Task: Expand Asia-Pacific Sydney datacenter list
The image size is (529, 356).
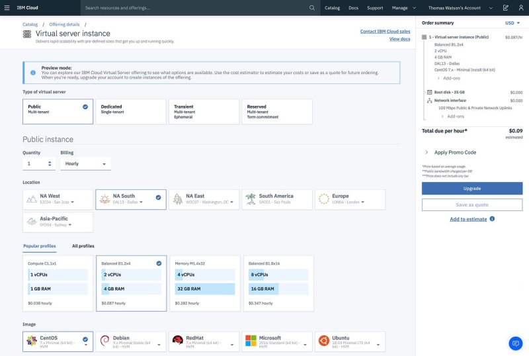Action: click(70, 225)
